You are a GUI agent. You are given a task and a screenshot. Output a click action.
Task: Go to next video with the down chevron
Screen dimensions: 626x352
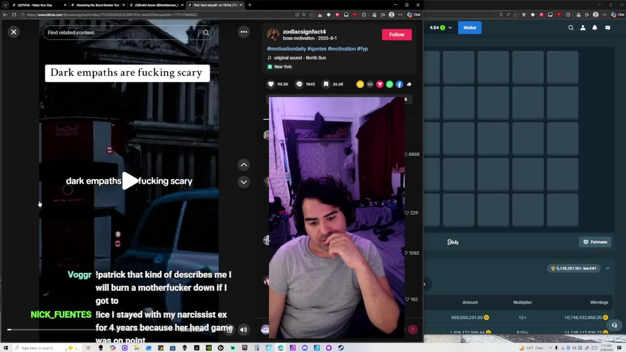click(x=244, y=182)
